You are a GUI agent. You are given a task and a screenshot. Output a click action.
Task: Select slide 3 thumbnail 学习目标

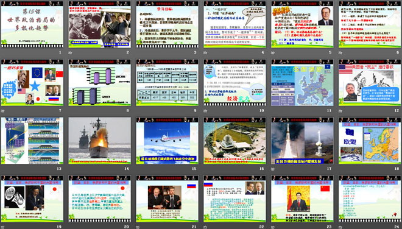click(x=167, y=24)
